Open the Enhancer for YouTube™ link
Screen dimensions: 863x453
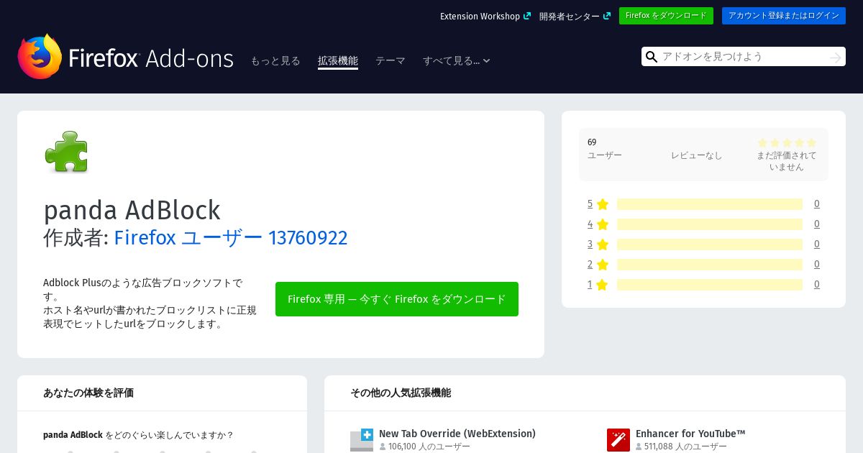click(x=690, y=434)
